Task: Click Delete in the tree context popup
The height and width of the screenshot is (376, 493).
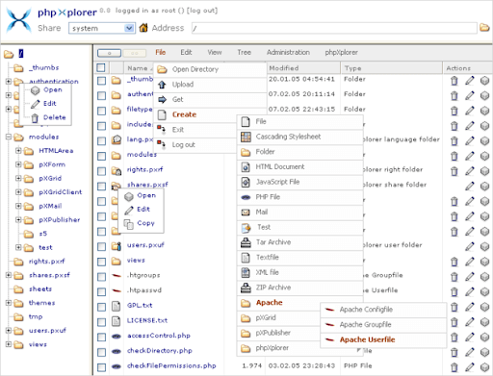Action: tap(55, 117)
